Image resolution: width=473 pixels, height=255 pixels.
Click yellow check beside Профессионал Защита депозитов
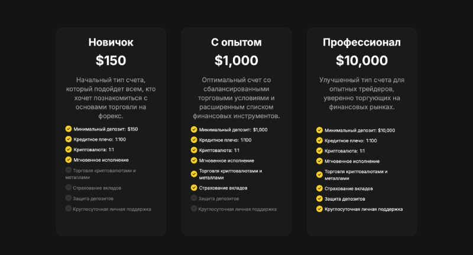(319, 199)
